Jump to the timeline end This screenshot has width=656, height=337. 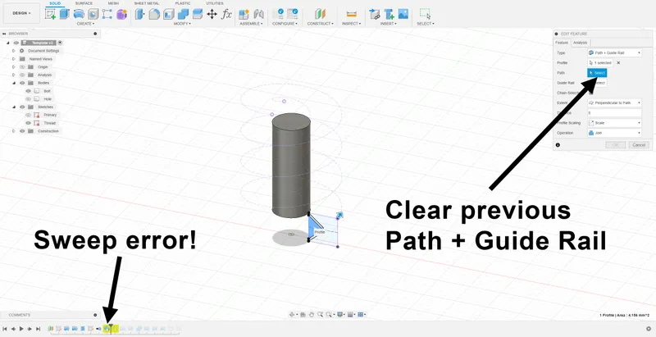[38, 329]
